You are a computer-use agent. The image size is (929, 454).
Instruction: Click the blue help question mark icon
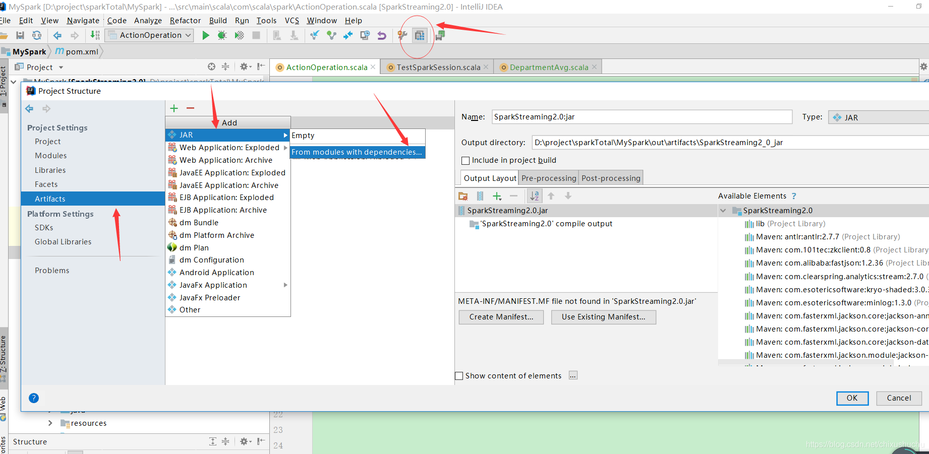(x=34, y=398)
